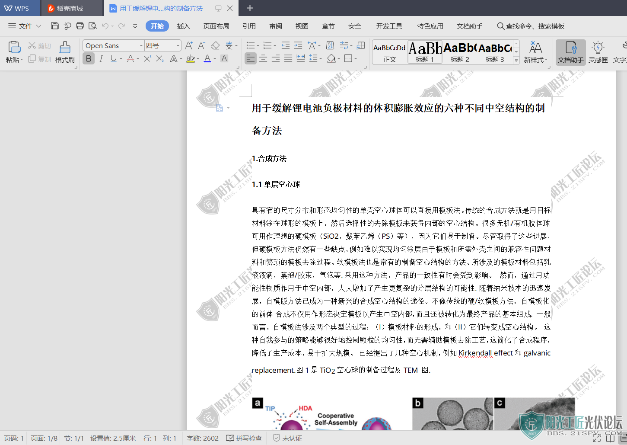Expand Paste options arrow
Image resolution: width=627 pixels, height=445 pixels.
[x=22, y=60]
